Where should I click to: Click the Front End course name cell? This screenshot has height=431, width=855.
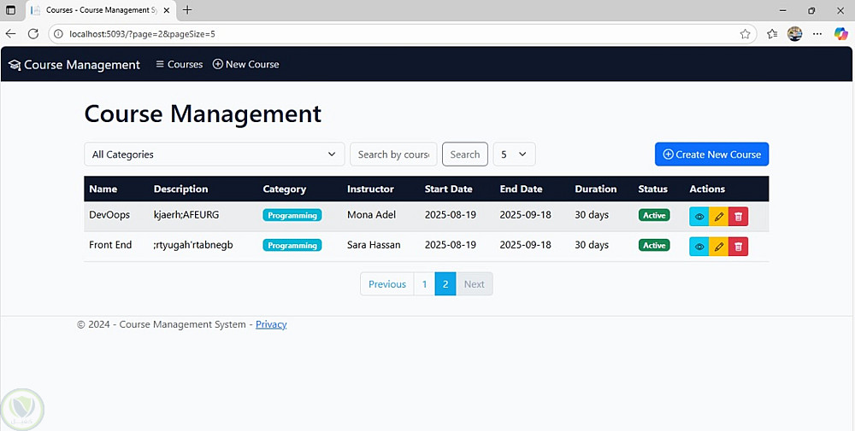coord(110,245)
